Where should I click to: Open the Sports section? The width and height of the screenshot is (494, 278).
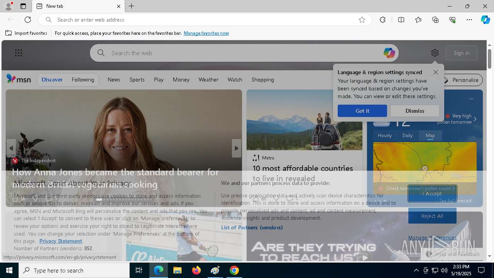coord(137,80)
